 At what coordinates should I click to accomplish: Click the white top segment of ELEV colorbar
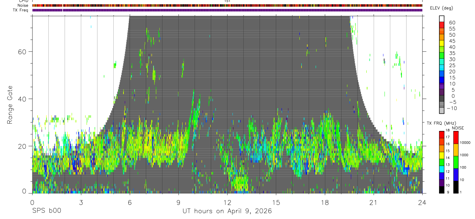point(442,19)
